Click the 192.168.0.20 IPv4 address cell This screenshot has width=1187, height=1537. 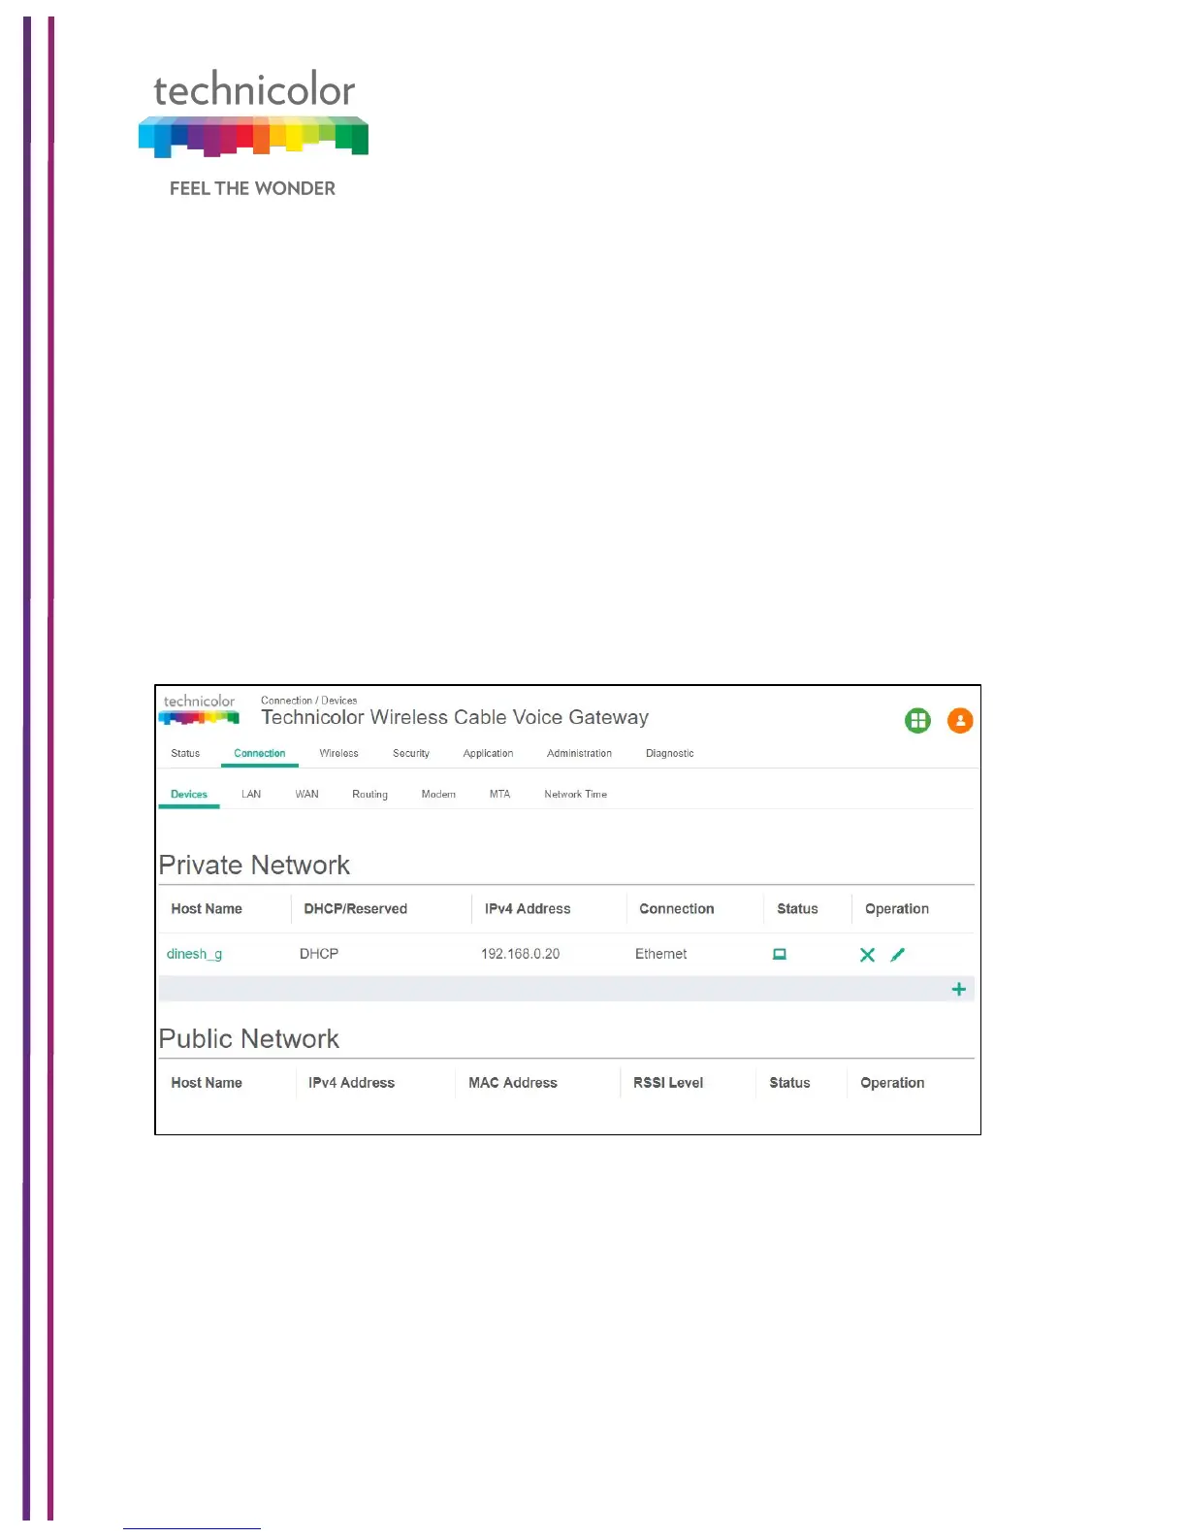tap(520, 954)
